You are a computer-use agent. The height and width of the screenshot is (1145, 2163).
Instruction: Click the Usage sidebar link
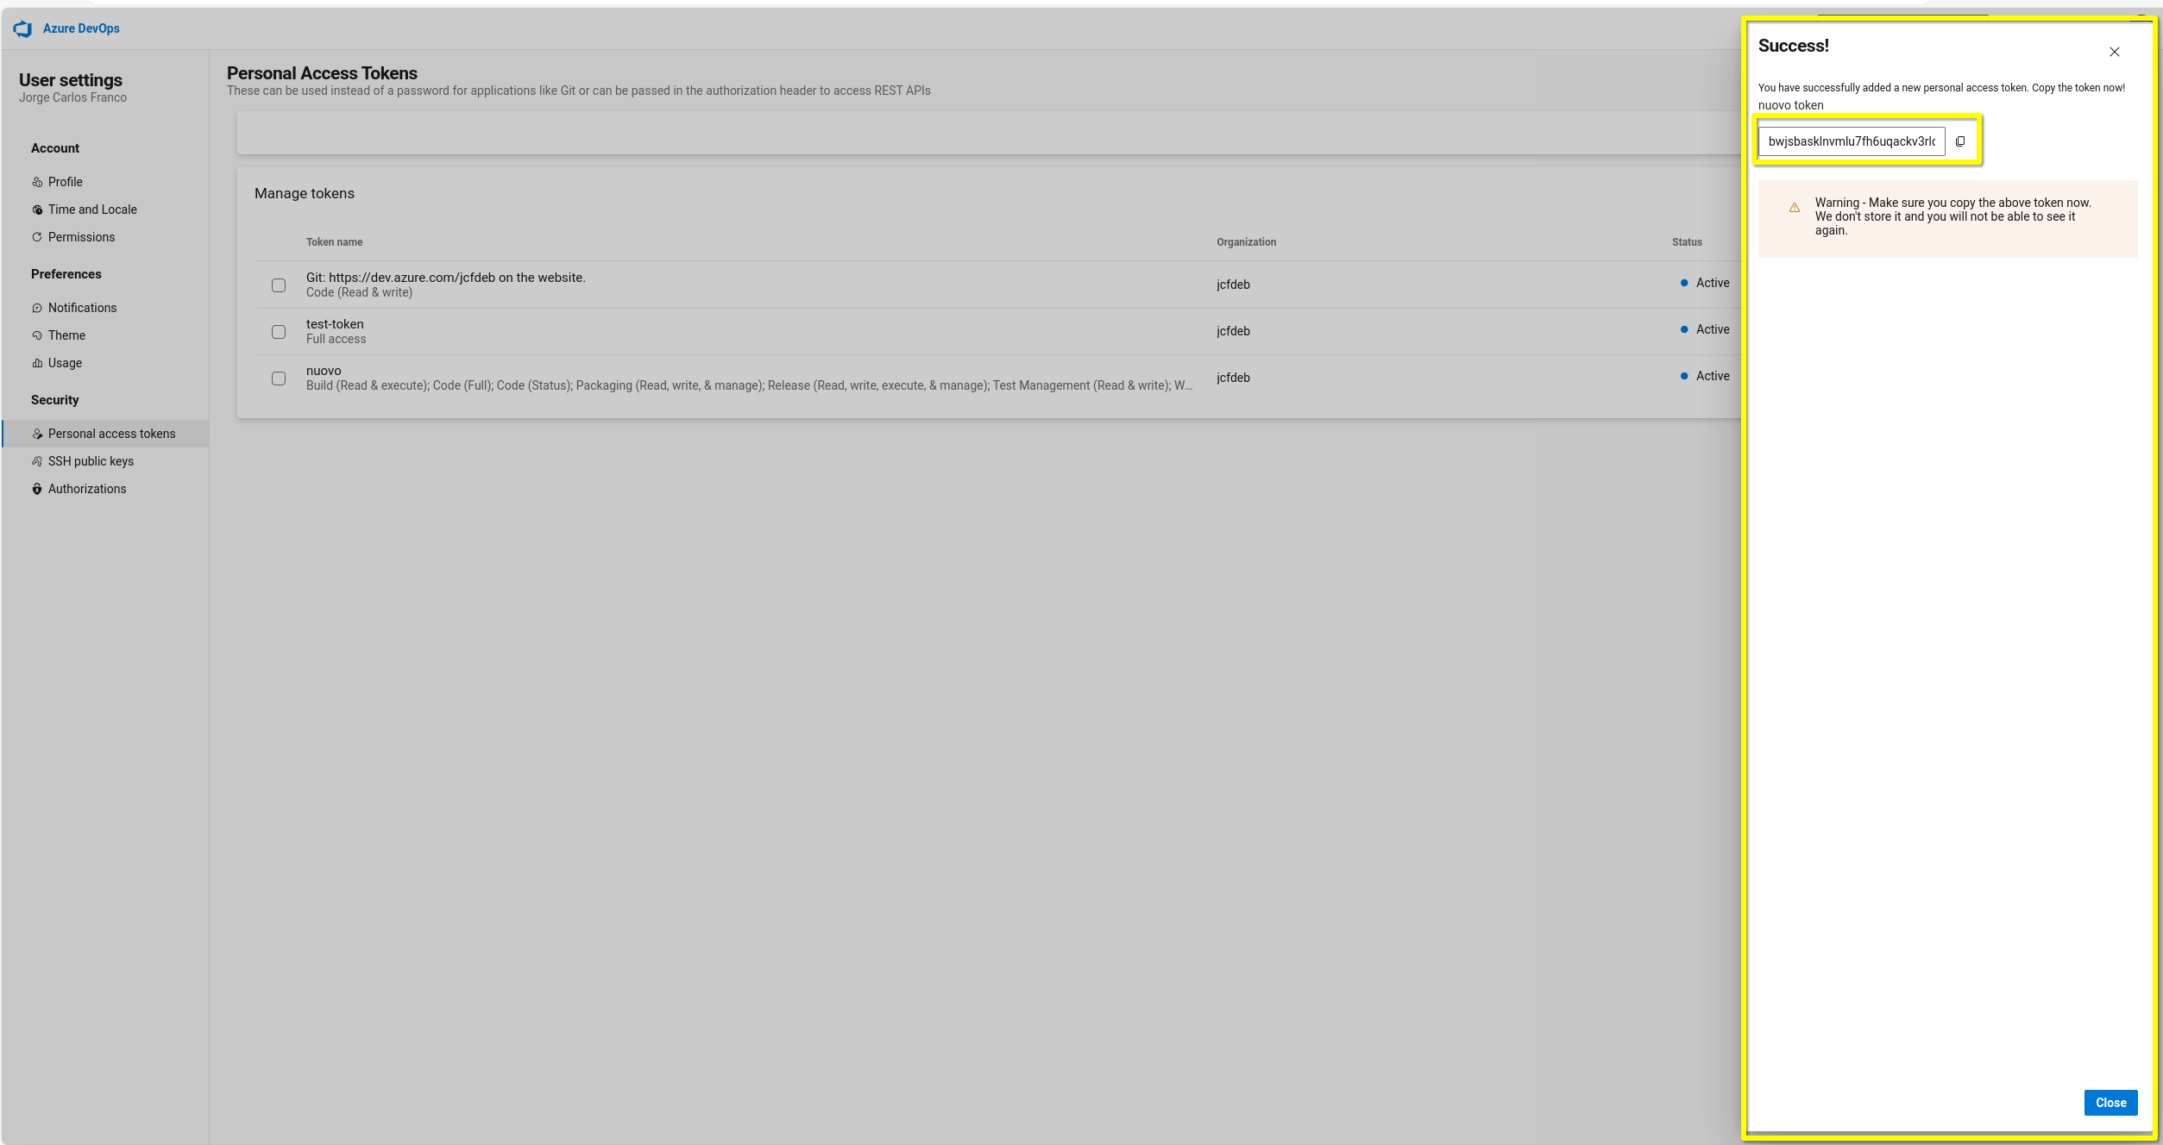[x=65, y=363]
